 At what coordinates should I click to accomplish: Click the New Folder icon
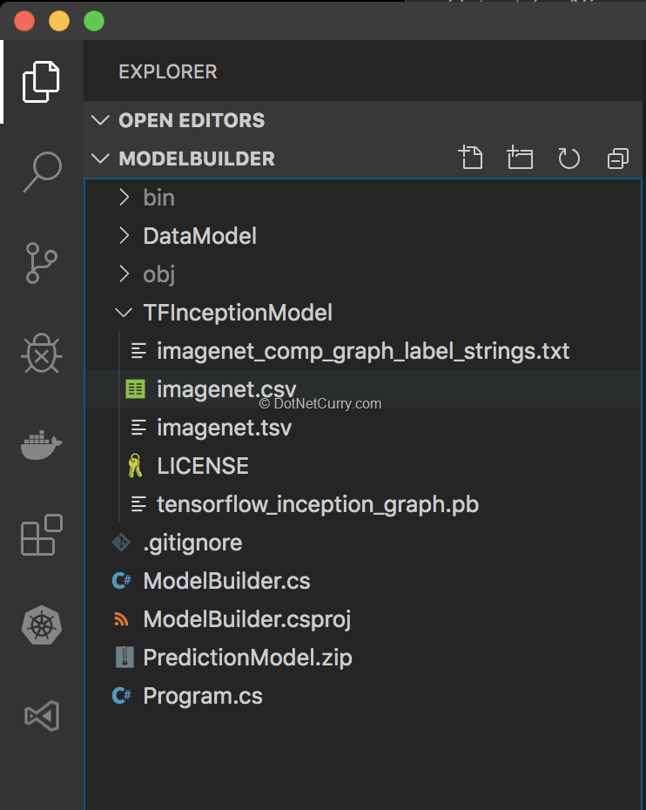point(520,158)
